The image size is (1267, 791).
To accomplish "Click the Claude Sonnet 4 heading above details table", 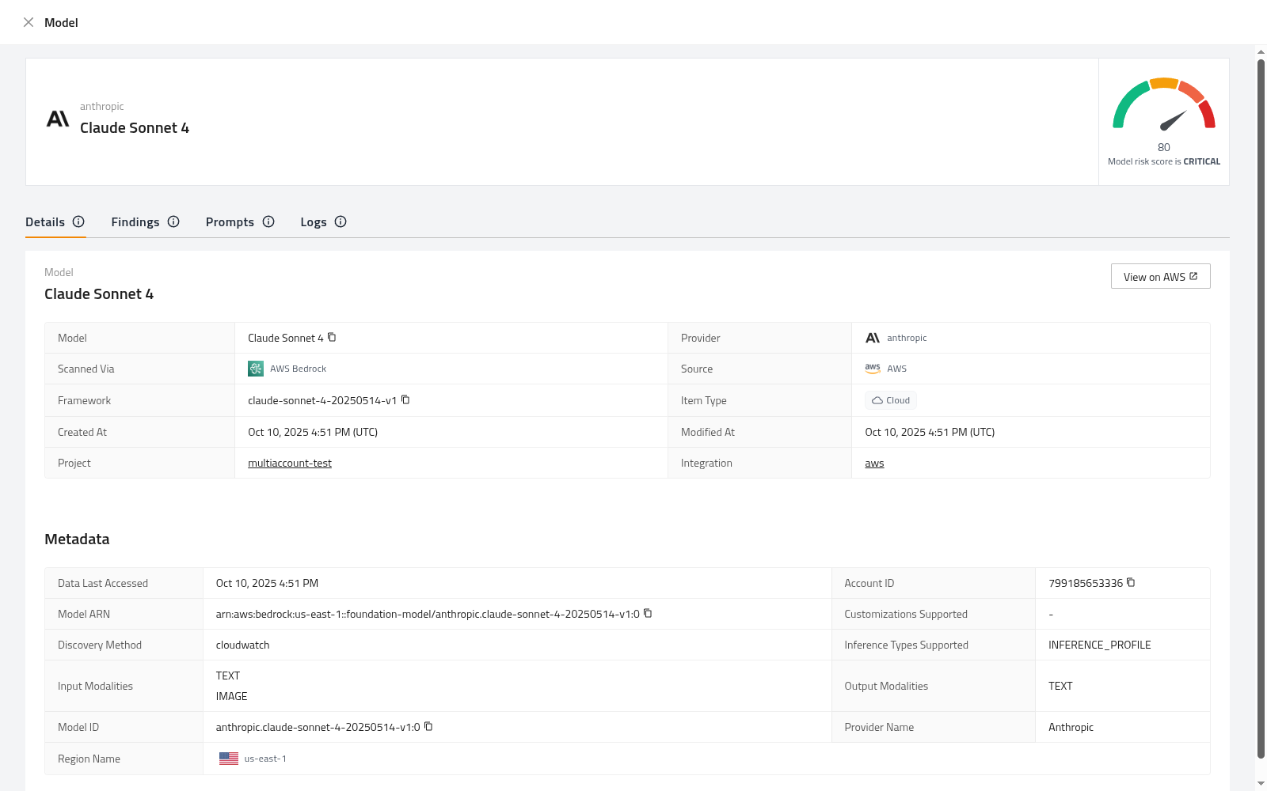I will pos(99,293).
